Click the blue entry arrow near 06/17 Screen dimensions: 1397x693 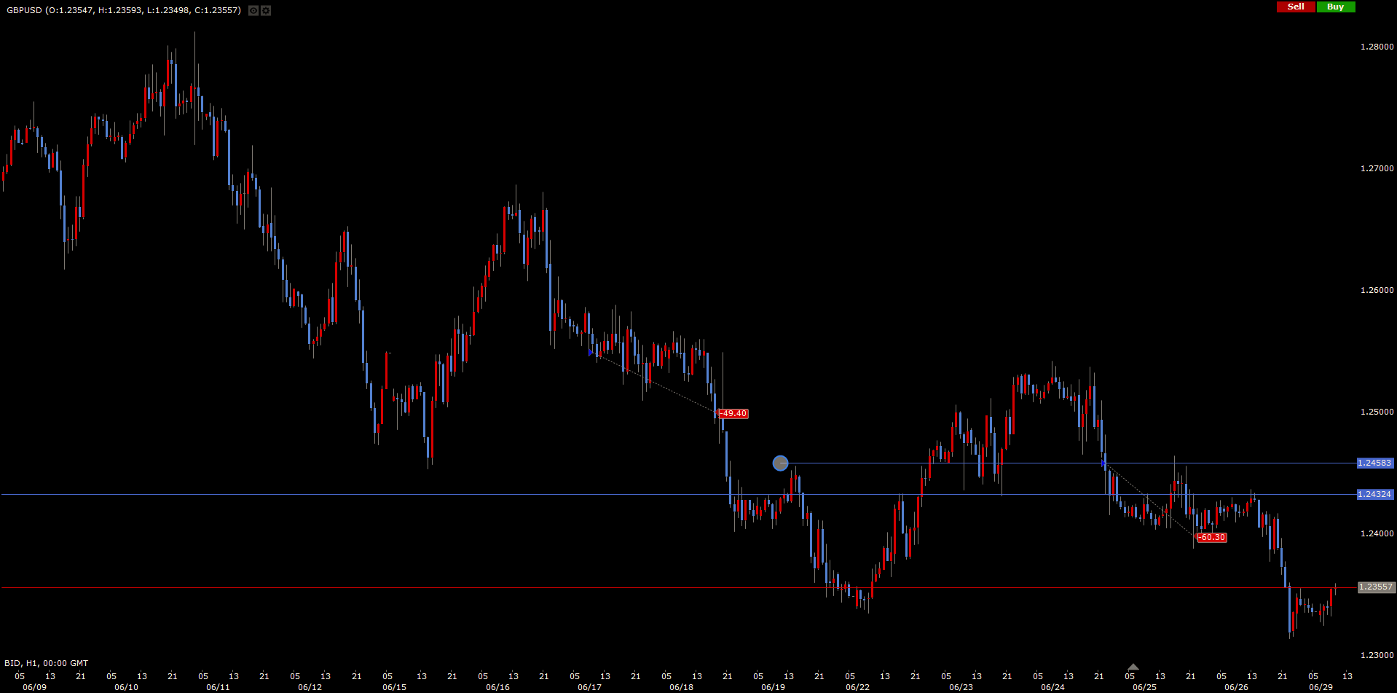click(591, 353)
